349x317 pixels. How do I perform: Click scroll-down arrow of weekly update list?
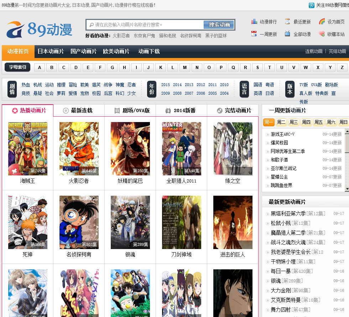click(347, 189)
